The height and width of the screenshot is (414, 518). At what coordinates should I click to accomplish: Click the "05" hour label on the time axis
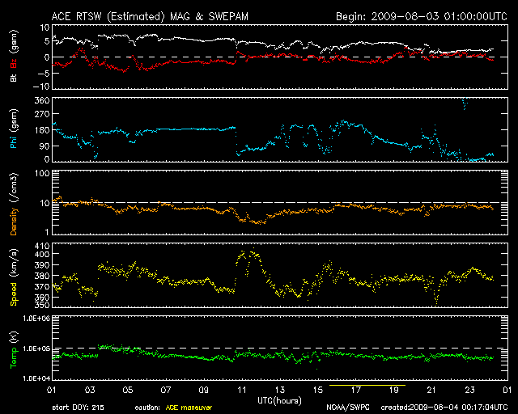coord(128,391)
